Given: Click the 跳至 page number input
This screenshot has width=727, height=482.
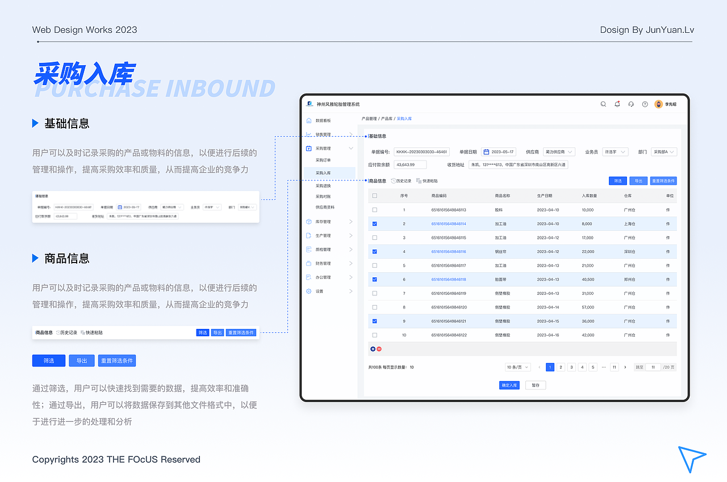Looking at the screenshot, I should [653, 367].
